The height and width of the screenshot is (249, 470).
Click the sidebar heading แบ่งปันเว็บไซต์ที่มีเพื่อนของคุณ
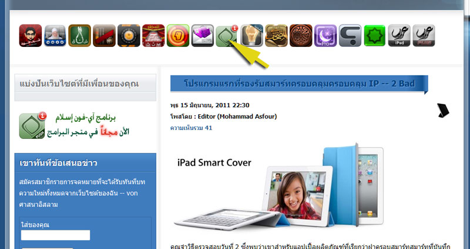click(79, 83)
